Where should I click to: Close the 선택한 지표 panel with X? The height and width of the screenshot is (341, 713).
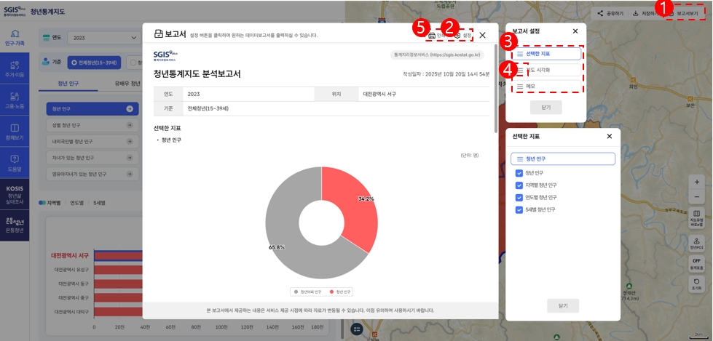610,136
